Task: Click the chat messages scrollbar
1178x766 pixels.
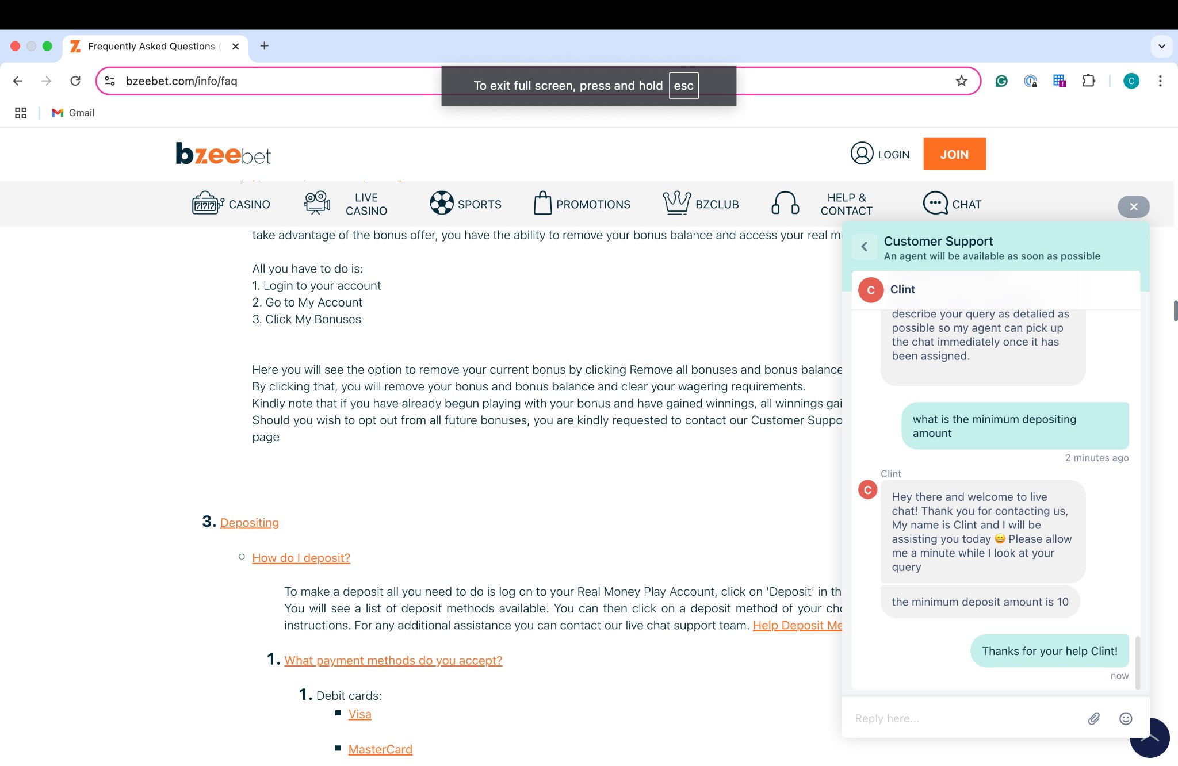Action: [x=1137, y=661]
